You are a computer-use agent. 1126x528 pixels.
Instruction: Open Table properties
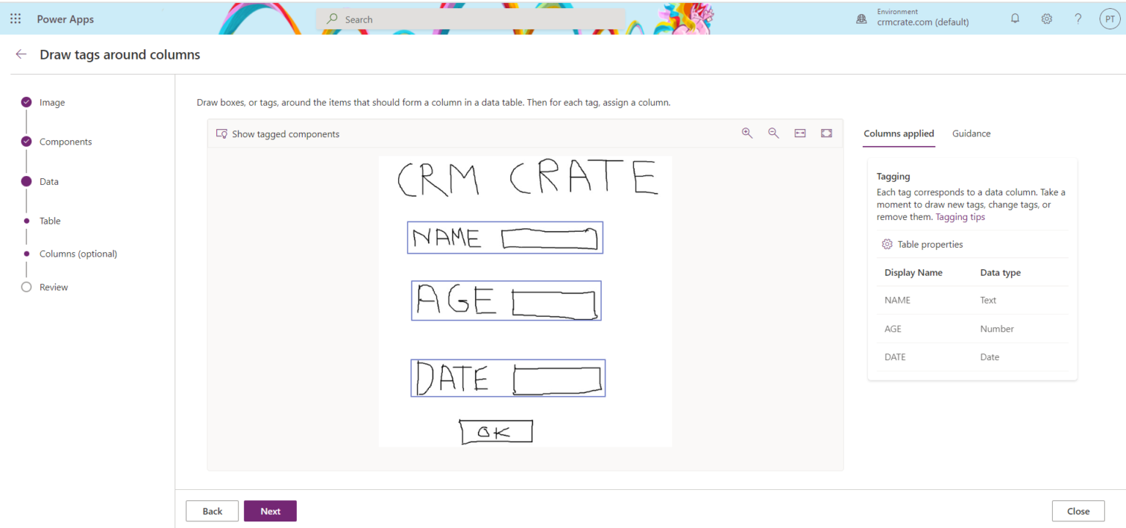921,243
